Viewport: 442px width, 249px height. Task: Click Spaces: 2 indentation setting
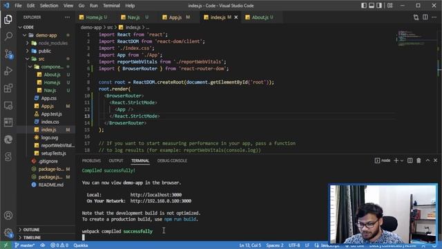click(x=275, y=245)
